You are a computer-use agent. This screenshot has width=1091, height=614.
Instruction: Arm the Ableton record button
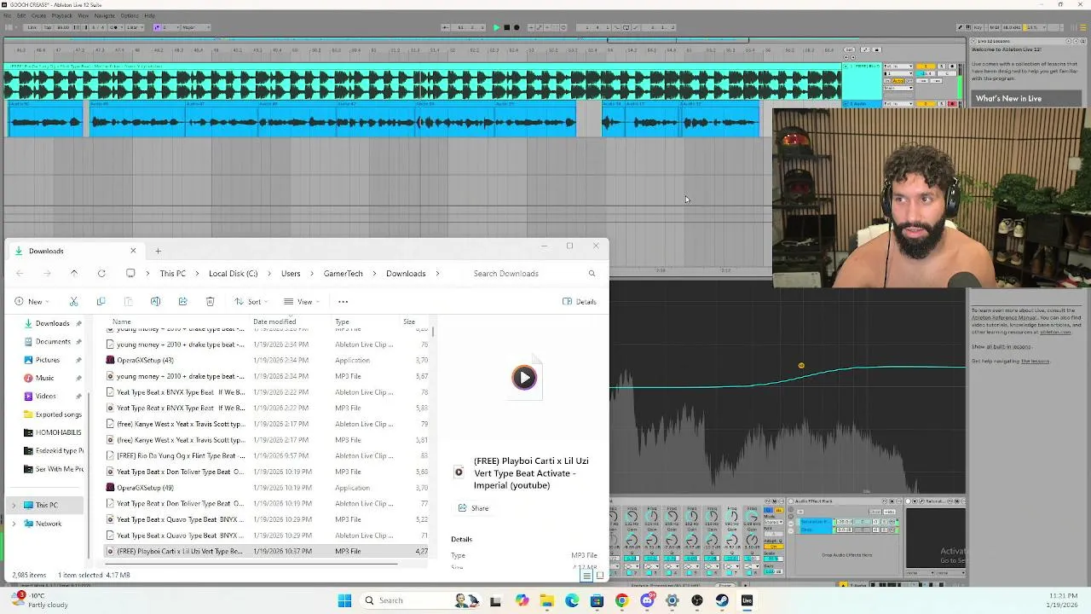coord(517,27)
